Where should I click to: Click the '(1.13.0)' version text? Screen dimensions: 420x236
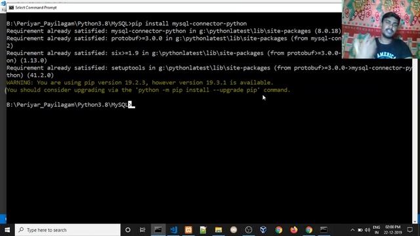tap(33, 61)
